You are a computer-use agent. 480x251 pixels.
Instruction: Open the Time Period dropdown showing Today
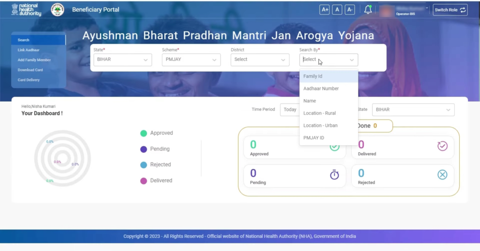point(290,110)
